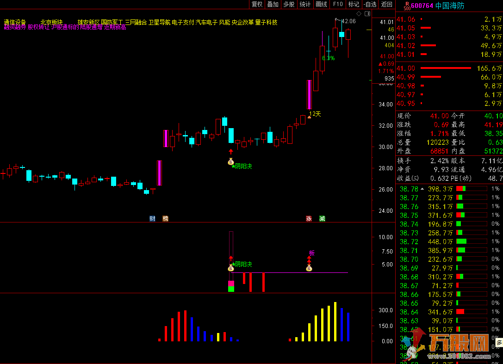The image size is (503, 364).
Task: Open the 雄安新区 concept tag
Action: pyautogui.click(x=88, y=22)
